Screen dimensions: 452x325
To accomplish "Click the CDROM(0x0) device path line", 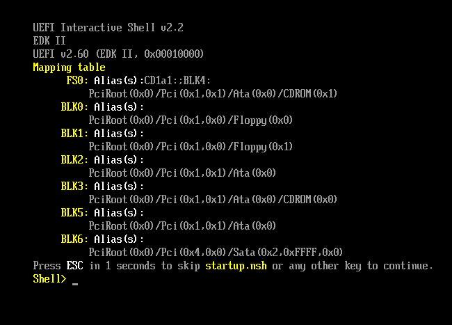I will pos(213,200).
